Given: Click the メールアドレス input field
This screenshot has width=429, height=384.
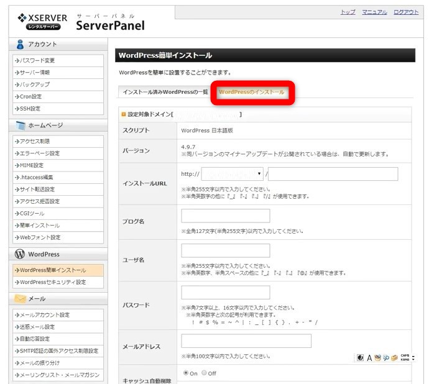Looking at the screenshot, I should click(x=246, y=341).
